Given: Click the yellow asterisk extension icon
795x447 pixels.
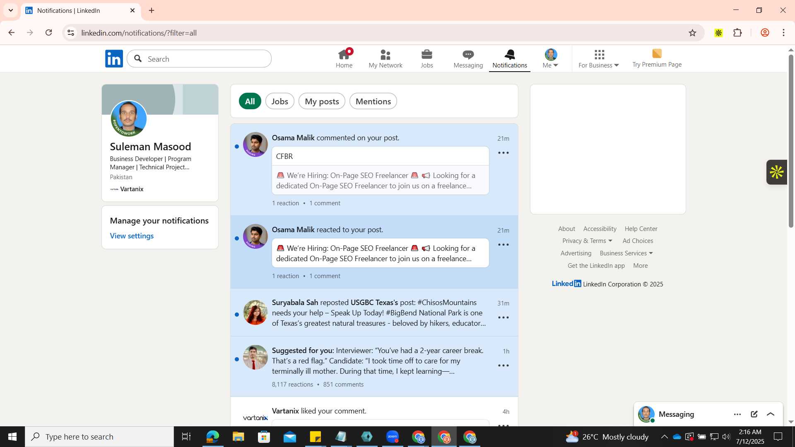Looking at the screenshot, I should point(718,33).
